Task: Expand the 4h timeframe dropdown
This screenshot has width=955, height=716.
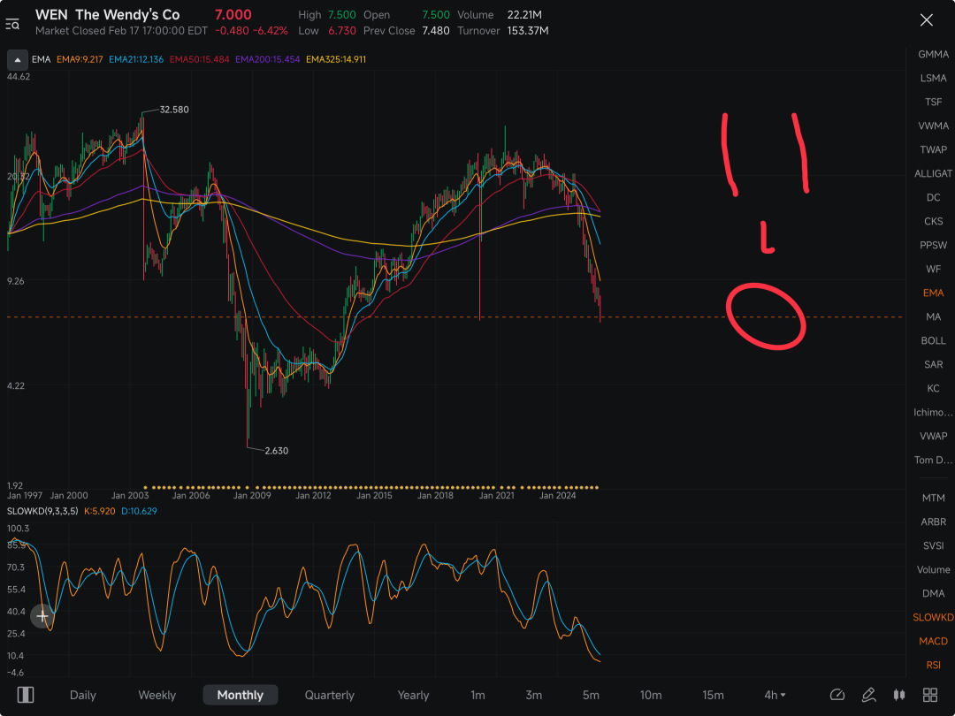Action: pos(775,695)
